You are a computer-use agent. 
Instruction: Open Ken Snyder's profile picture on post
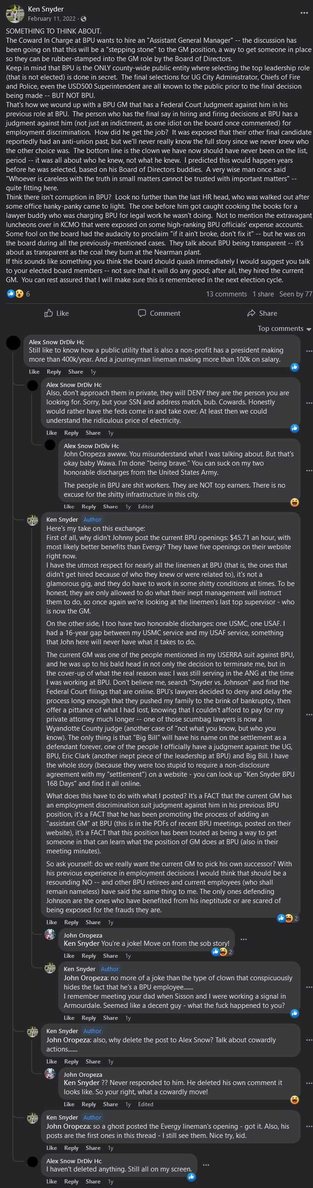15,14
